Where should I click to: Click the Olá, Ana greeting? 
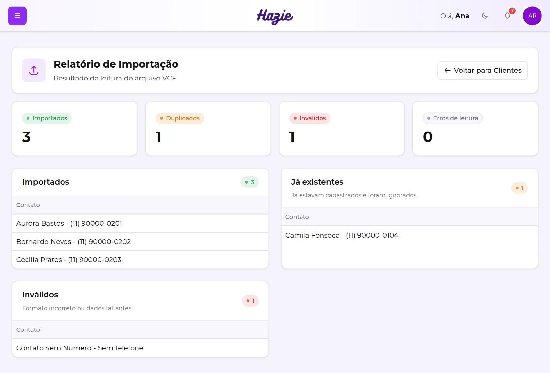click(x=454, y=16)
